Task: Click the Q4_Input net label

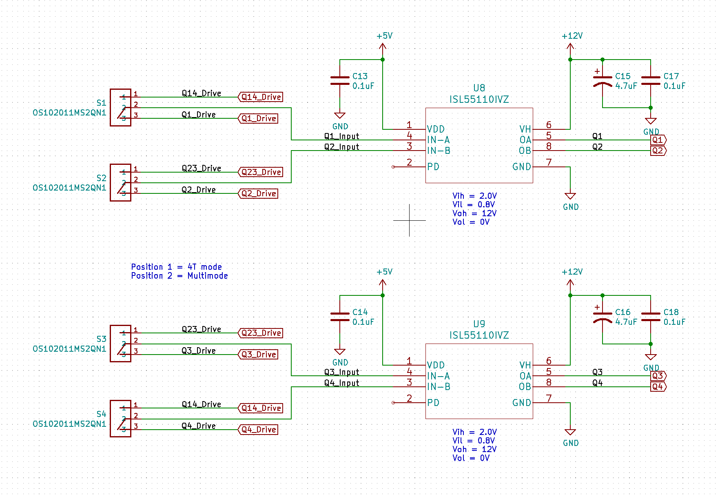Action: point(342,383)
